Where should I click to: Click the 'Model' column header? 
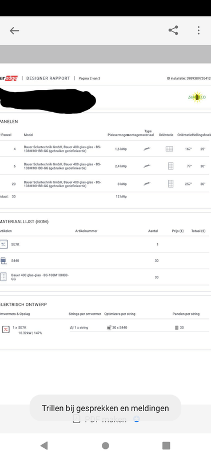[x=29, y=135]
